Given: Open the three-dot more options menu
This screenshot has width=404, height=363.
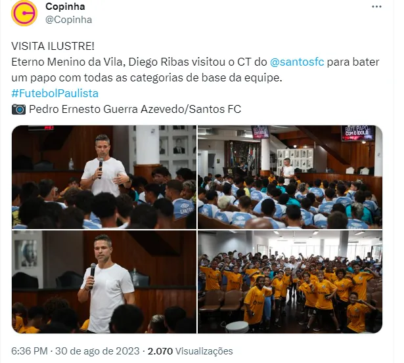Looking at the screenshot, I should (x=376, y=7).
